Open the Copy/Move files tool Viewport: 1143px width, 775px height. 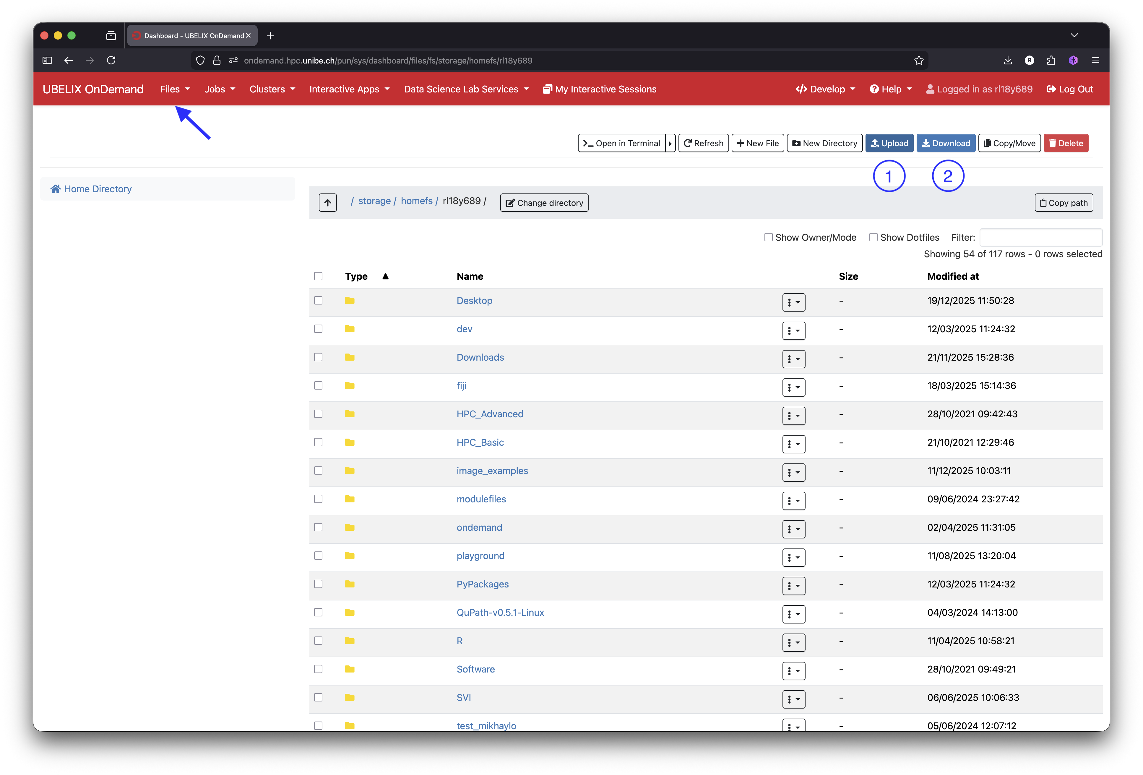tap(1009, 143)
